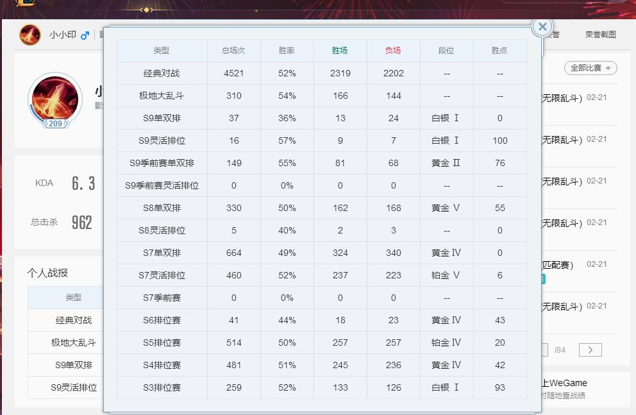Click the 段位 column header
Screen dimensions: 636x415
tap(446, 51)
